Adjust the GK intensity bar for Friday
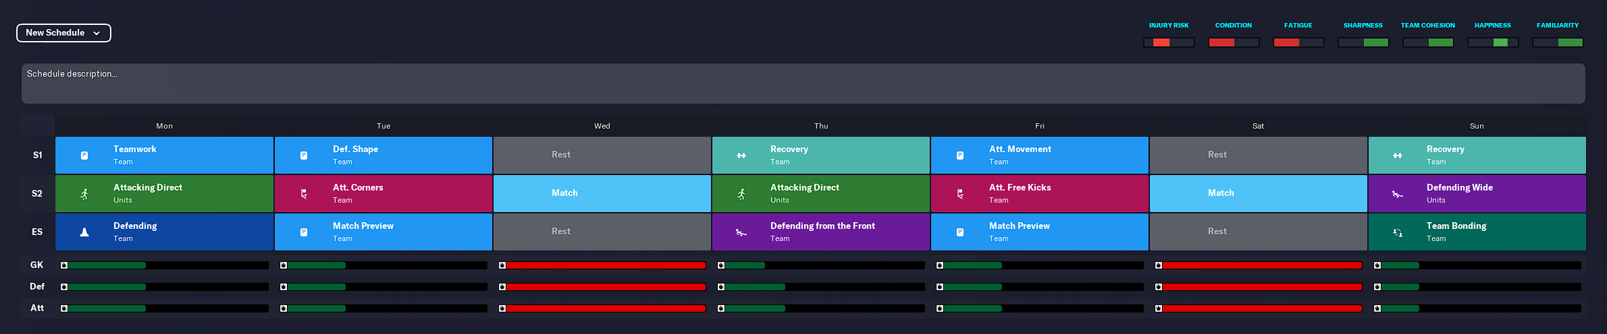This screenshot has width=1607, height=334. (x=1040, y=265)
